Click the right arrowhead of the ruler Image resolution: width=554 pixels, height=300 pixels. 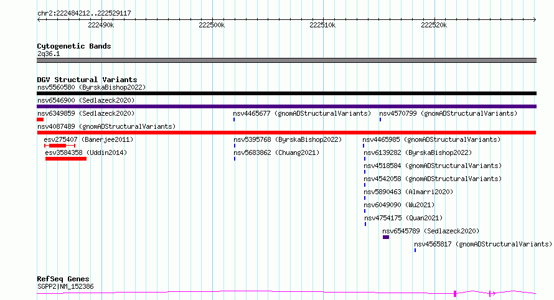535,20
